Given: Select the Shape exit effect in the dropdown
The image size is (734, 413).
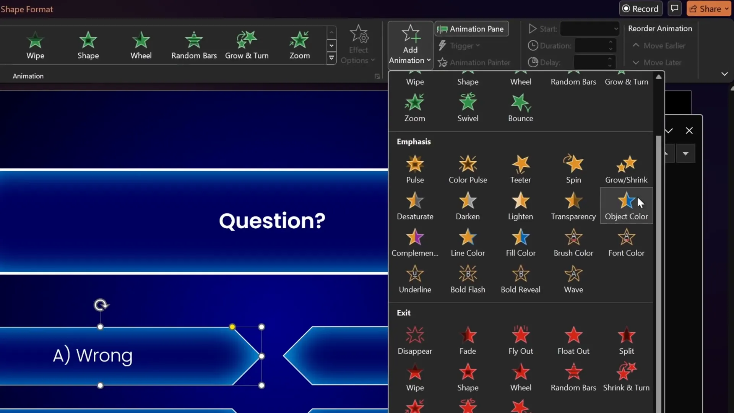Looking at the screenshot, I should coord(468,377).
